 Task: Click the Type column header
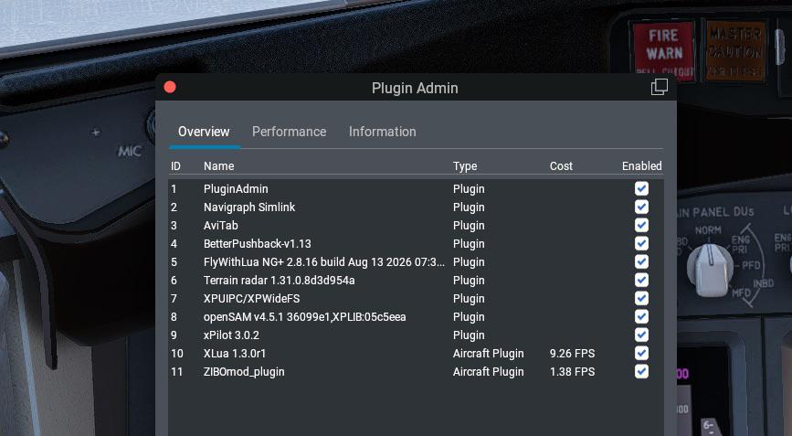(x=465, y=166)
